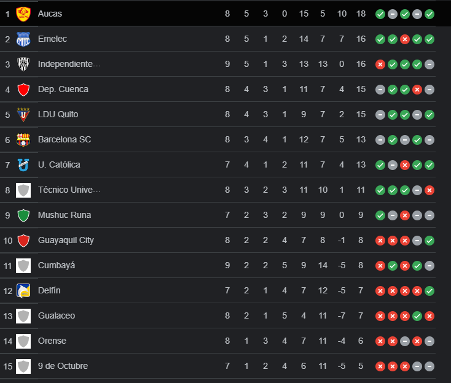Viewport: 451px width, 383px height.
Task: Click the Dep. Cuenca red shield icon
Action: (23, 89)
